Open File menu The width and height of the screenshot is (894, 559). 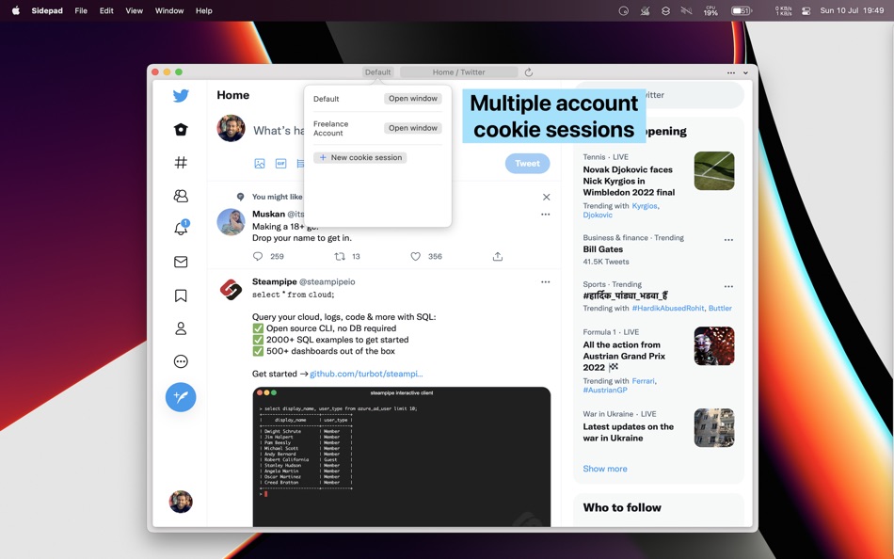coord(81,11)
